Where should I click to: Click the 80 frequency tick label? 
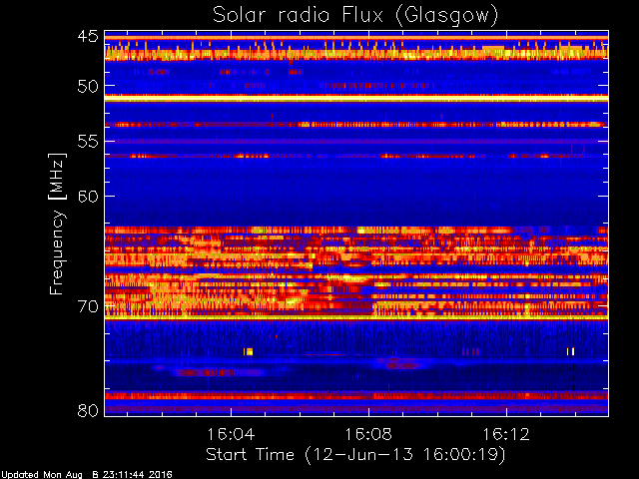pyautogui.click(x=88, y=410)
